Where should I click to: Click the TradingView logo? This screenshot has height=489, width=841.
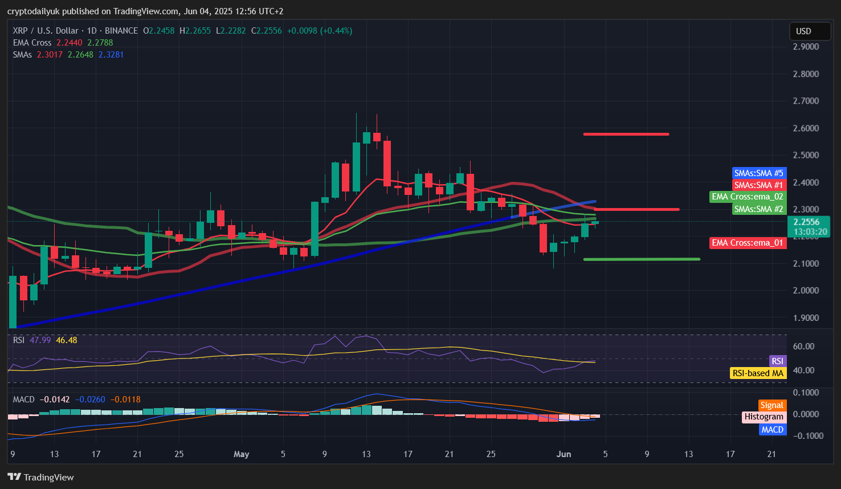[x=41, y=477]
